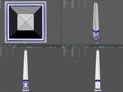Image resolution: width=123 pixels, height=92 pixels.
Task: Toggle Film Gate in bottom-left panel toolbar
Action: pyautogui.click(x=15, y=47)
